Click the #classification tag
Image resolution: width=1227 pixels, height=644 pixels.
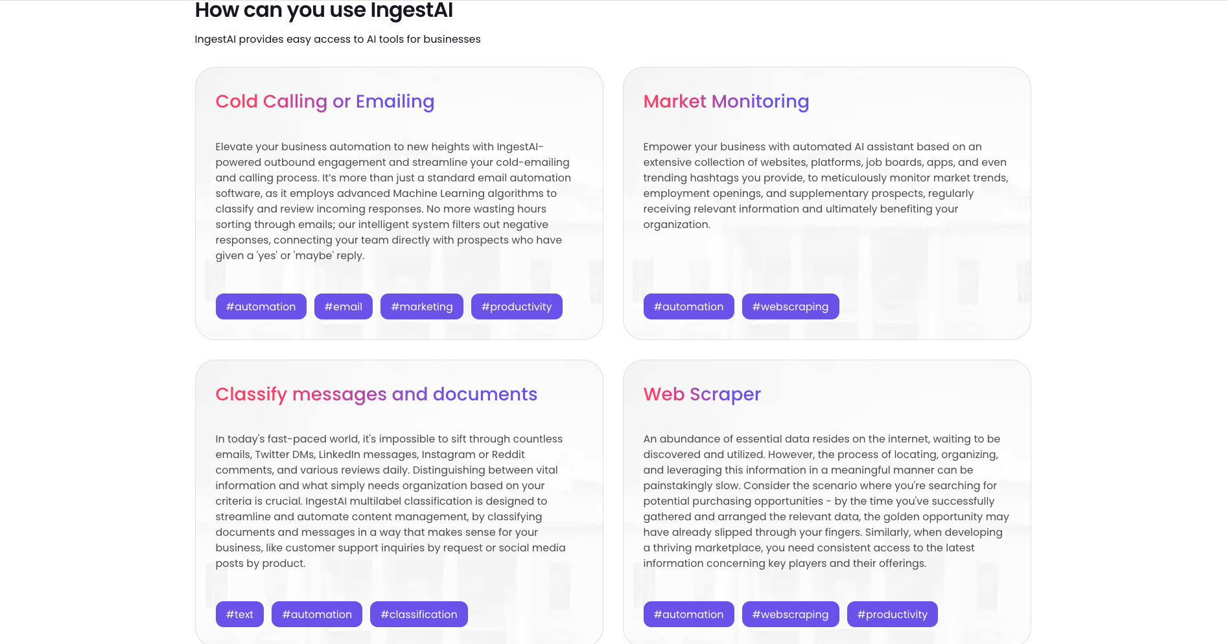tap(419, 614)
